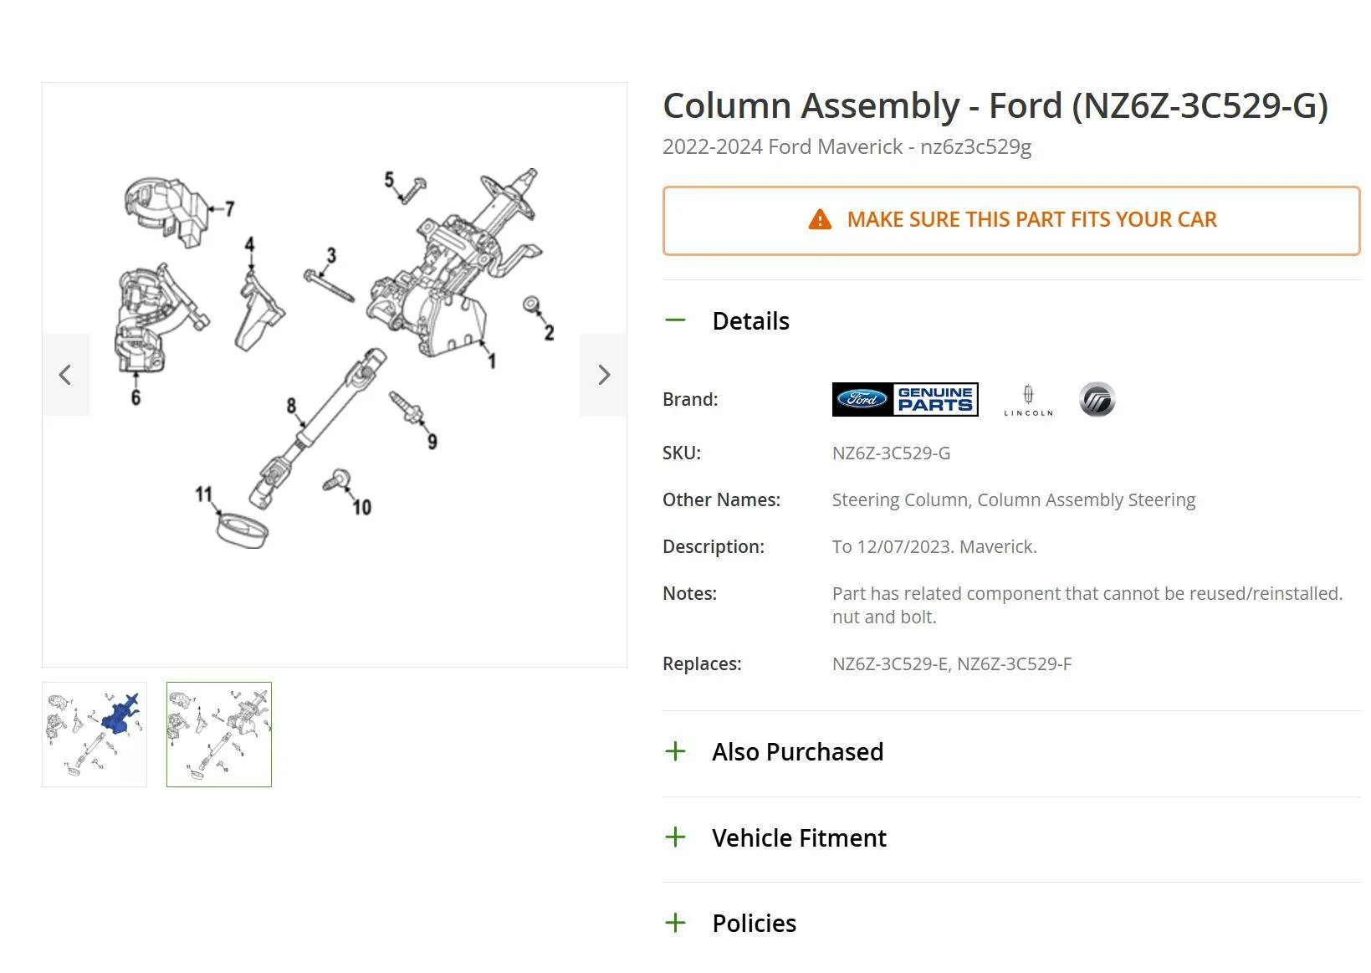The height and width of the screenshot is (973, 1371).
Task: Select the second diagram thumbnail
Action: [219, 735]
